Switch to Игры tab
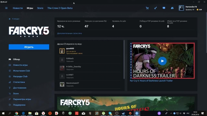Screen dimensions: 207x116 30,8
